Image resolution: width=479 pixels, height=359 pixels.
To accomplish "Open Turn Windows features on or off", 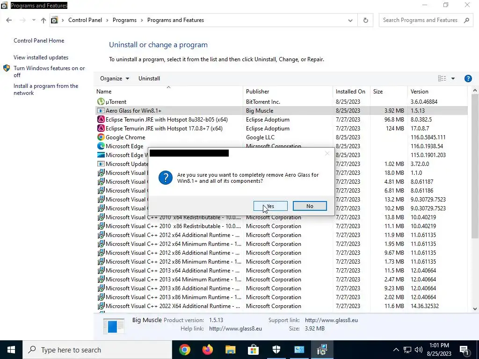I will [x=49, y=72].
